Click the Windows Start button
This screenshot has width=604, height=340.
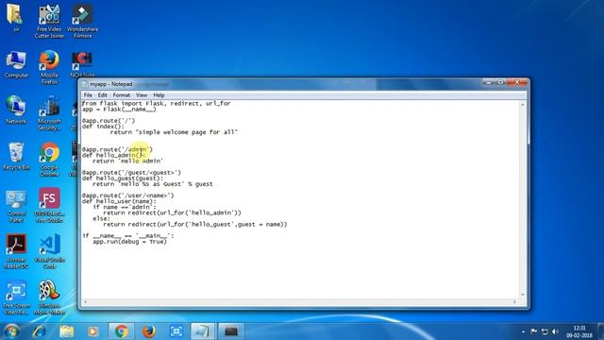click(11, 331)
